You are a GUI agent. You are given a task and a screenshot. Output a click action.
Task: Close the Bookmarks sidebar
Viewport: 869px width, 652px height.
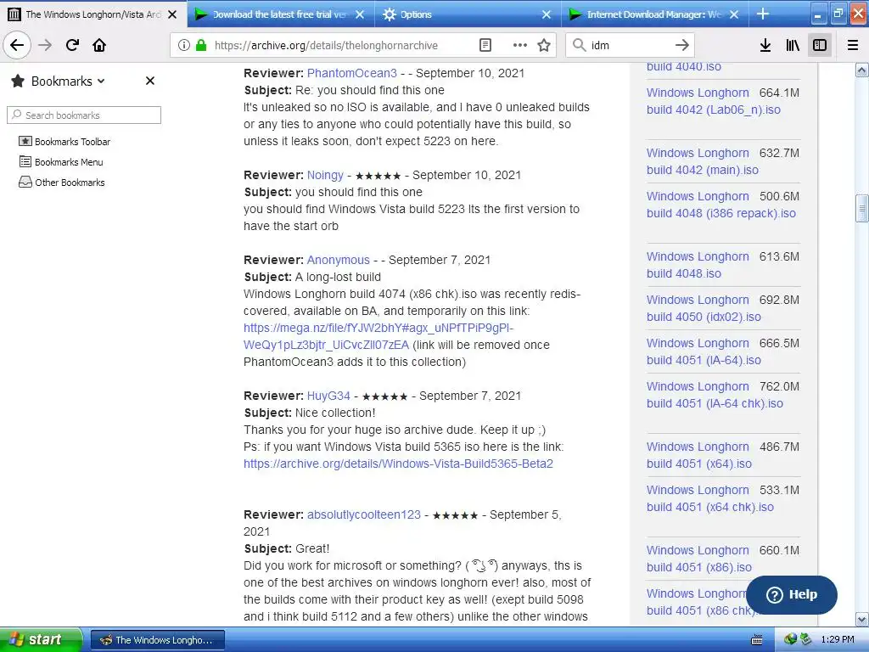coord(149,81)
